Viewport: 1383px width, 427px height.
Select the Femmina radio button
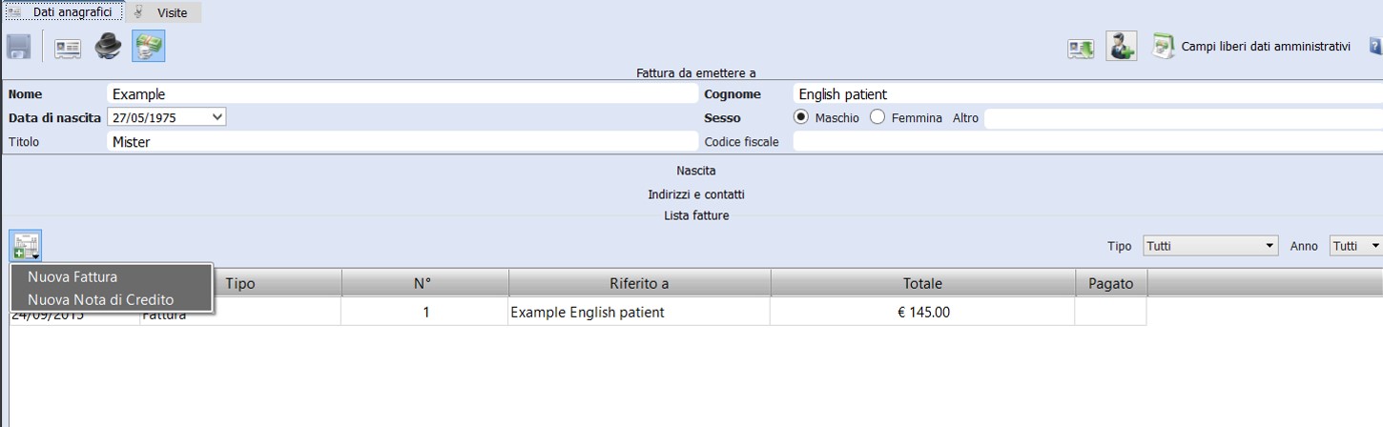(x=877, y=117)
